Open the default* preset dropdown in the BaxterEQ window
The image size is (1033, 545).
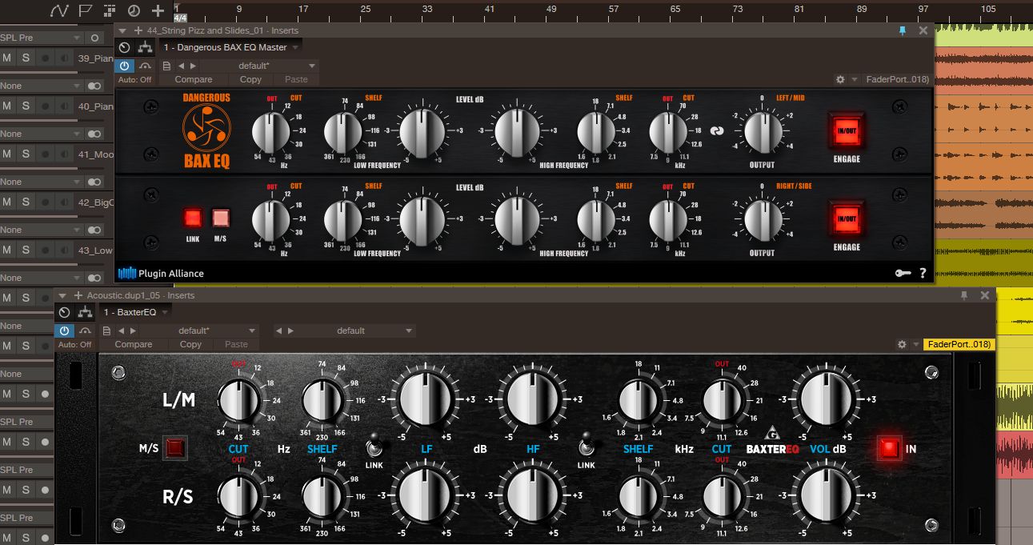click(x=198, y=331)
